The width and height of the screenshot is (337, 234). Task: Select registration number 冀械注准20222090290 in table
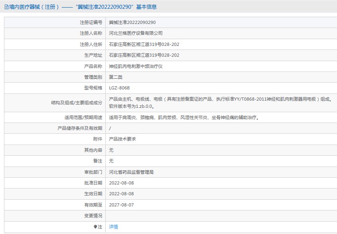point(132,23)
